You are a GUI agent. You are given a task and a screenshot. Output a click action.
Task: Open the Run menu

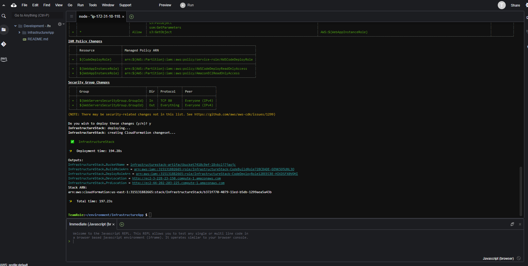click(x=80, y=5)
